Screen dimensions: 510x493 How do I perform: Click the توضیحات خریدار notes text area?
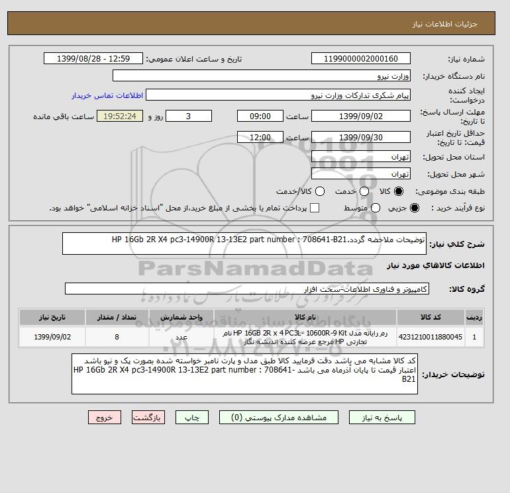[x=244, y=374]
